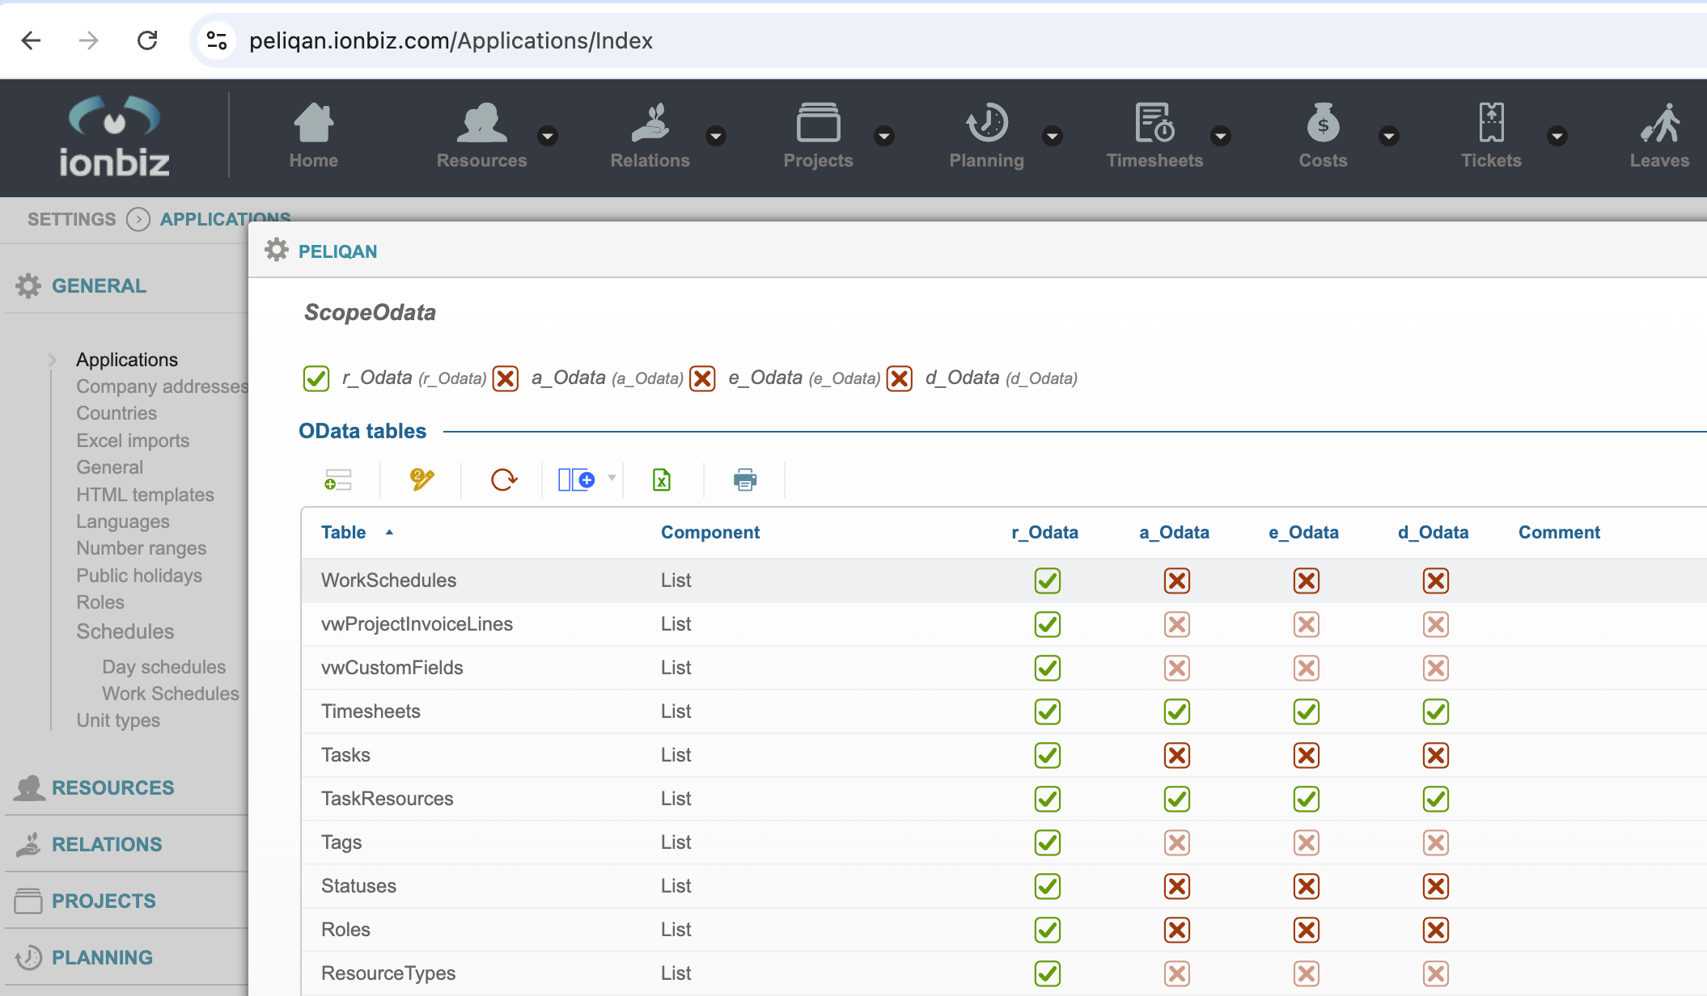Uncheck d_Odata for the Timesheets row

tap(1436, 711)
